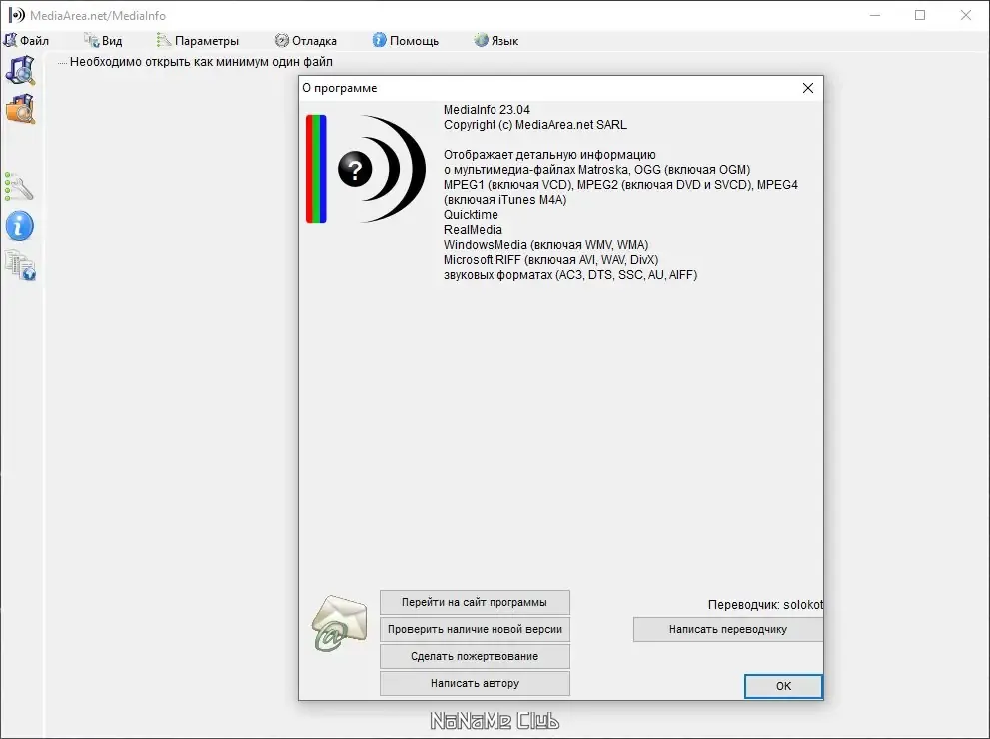The image size is (990, 739).
Task: Click the blue info About icon
Action: (x=20, y=226)
